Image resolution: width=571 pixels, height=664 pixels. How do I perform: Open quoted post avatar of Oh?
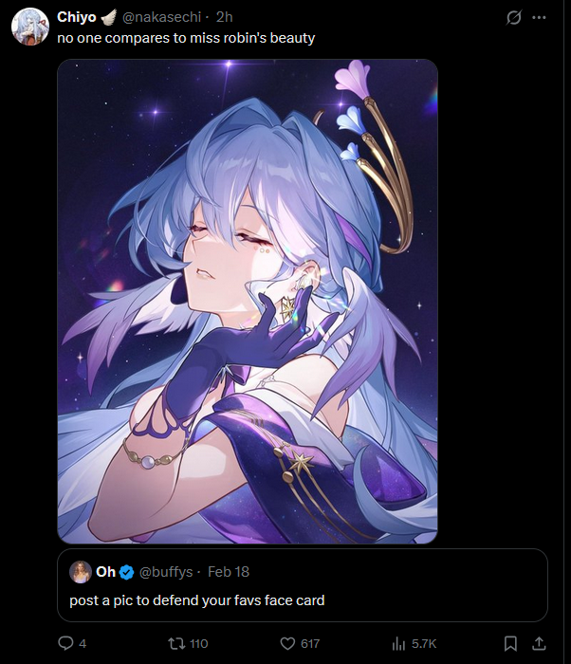[81, 572]
